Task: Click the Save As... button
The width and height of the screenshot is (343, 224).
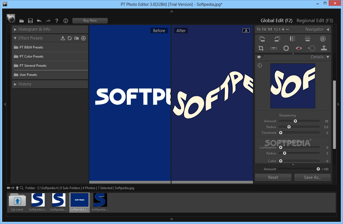Action: pos(312,177)
